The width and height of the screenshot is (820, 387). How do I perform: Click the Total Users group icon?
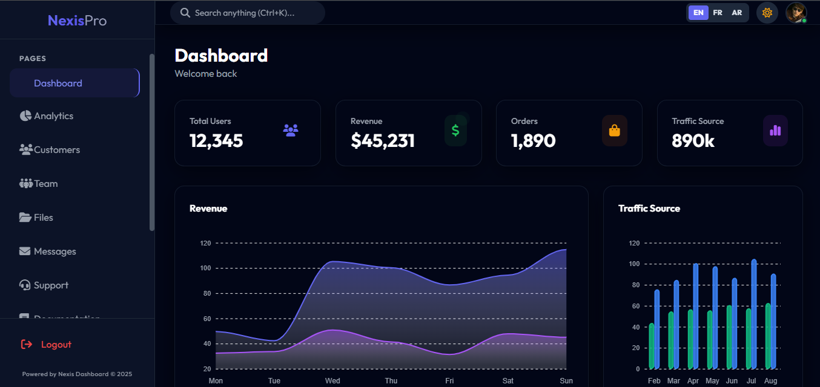[290, 130]
